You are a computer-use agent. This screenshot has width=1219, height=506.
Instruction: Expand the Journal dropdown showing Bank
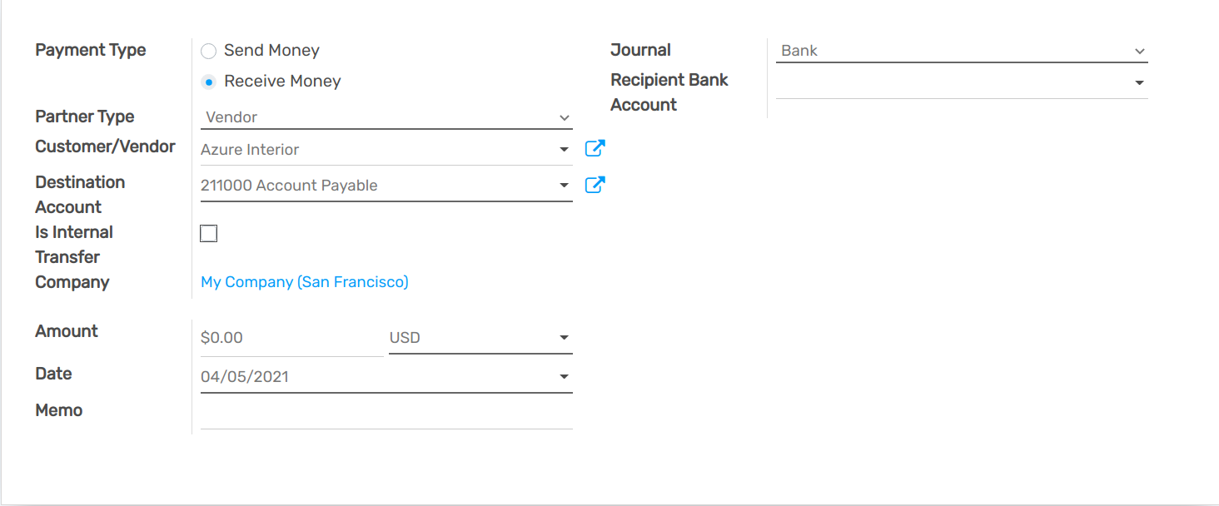(1141, 50)
